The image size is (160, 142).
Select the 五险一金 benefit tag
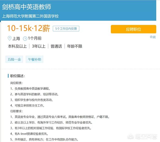point(14,59)
